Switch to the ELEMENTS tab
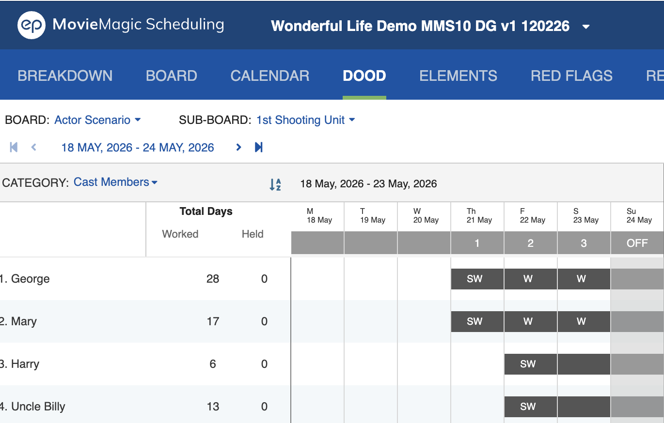 [x=458, y=76]
